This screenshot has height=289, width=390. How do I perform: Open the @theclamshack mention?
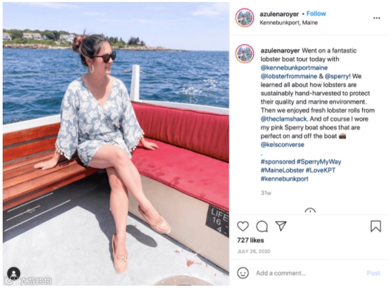tap(284, 119)
